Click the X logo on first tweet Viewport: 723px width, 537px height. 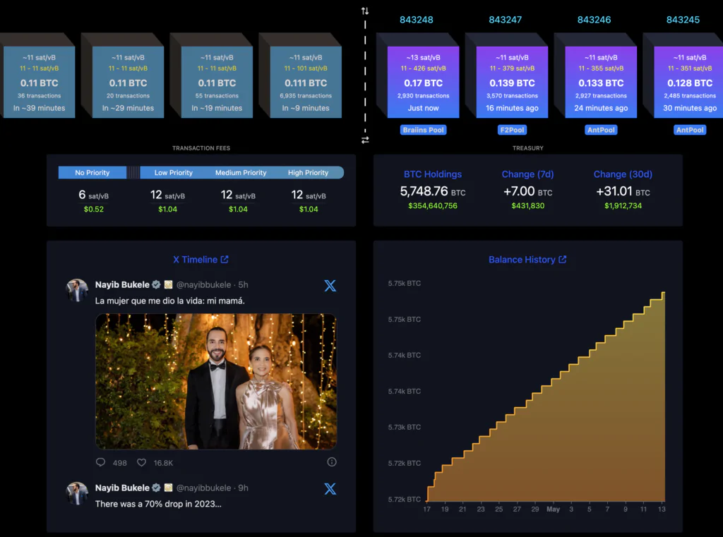330,286
